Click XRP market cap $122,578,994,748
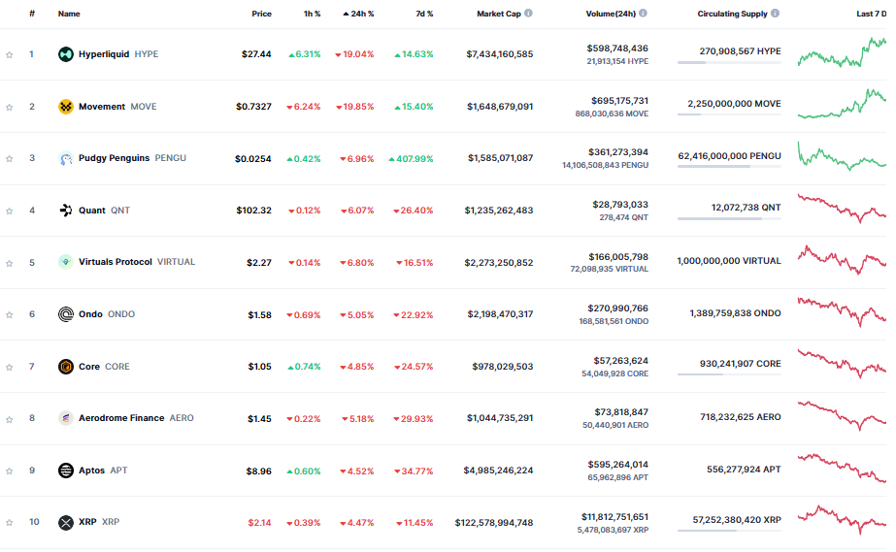The image size is (896, 552). point(494,523)
